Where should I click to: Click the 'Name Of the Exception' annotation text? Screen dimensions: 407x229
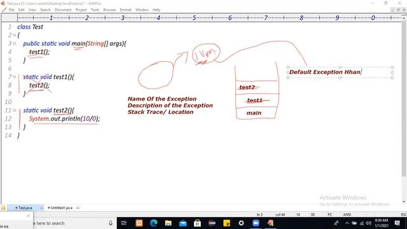(162, 99)
